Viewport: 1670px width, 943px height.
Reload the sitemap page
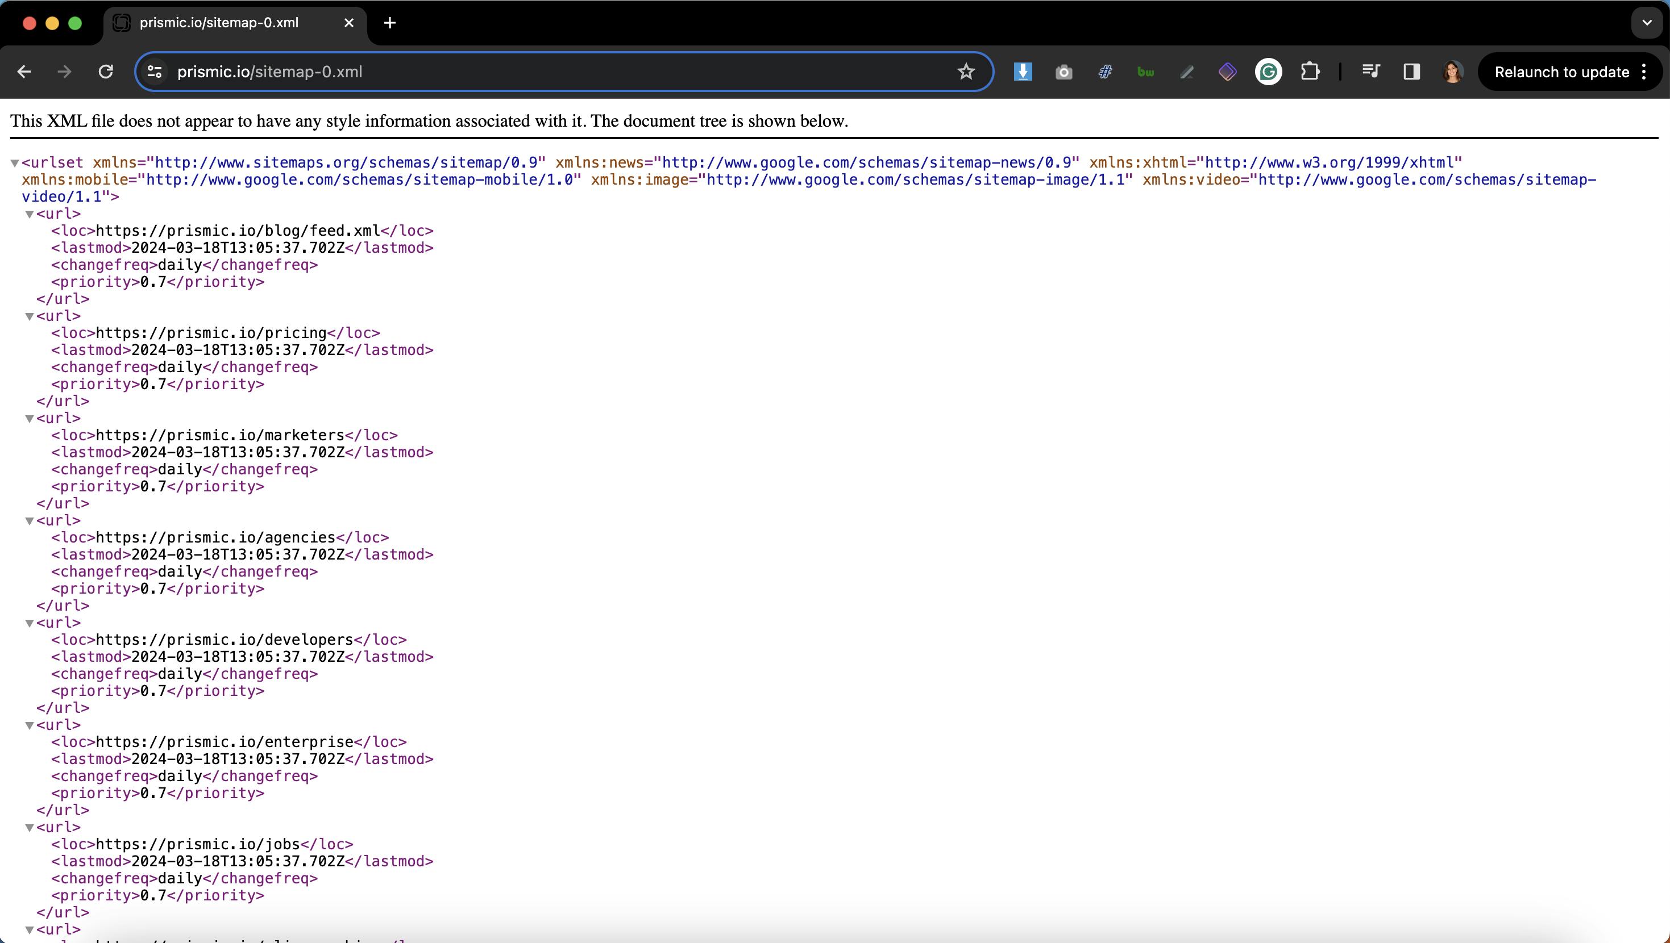point(106,72)
